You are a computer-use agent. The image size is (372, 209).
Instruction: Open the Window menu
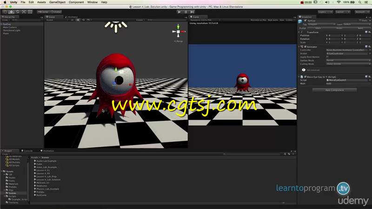click(x=92, y=2)
